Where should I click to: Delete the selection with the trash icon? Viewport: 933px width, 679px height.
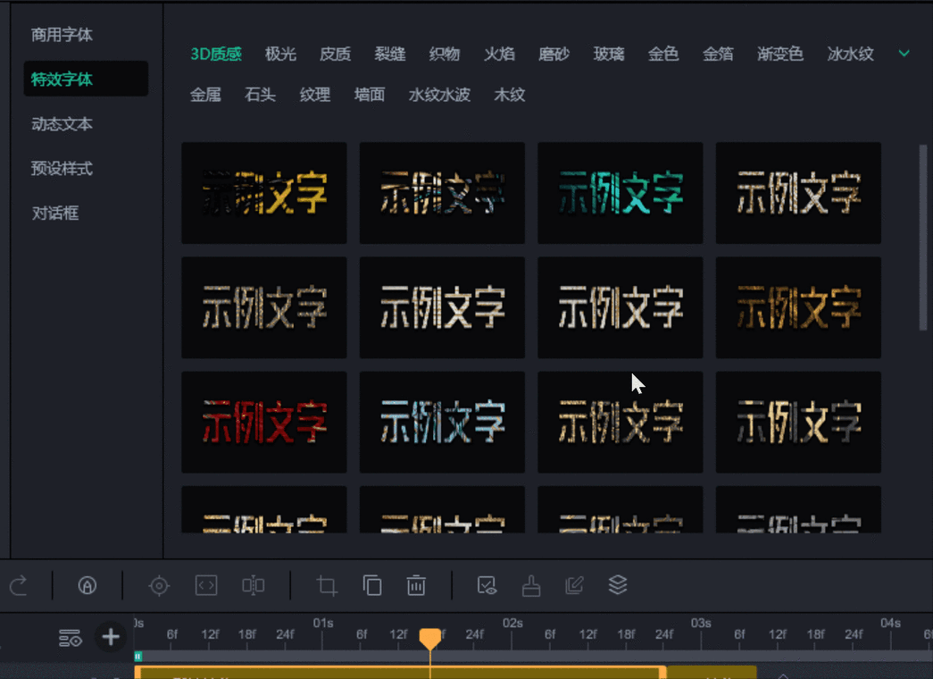pyautogui.click(x=416, y=585)
